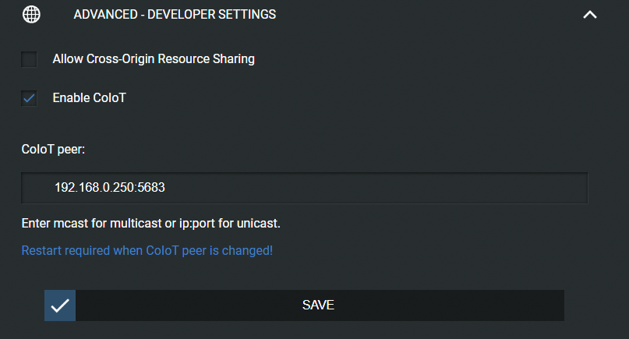This screenshot has height=339, width=629.
Task: Click the blue square on SAVE's left edge
Action: point(59,305)
